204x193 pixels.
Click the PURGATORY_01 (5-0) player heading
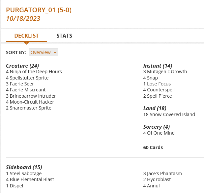[x=39, y=10]
